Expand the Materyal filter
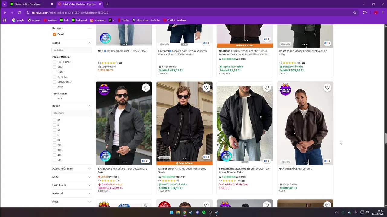This screenshot has width=387, height=217. point(89,193)
